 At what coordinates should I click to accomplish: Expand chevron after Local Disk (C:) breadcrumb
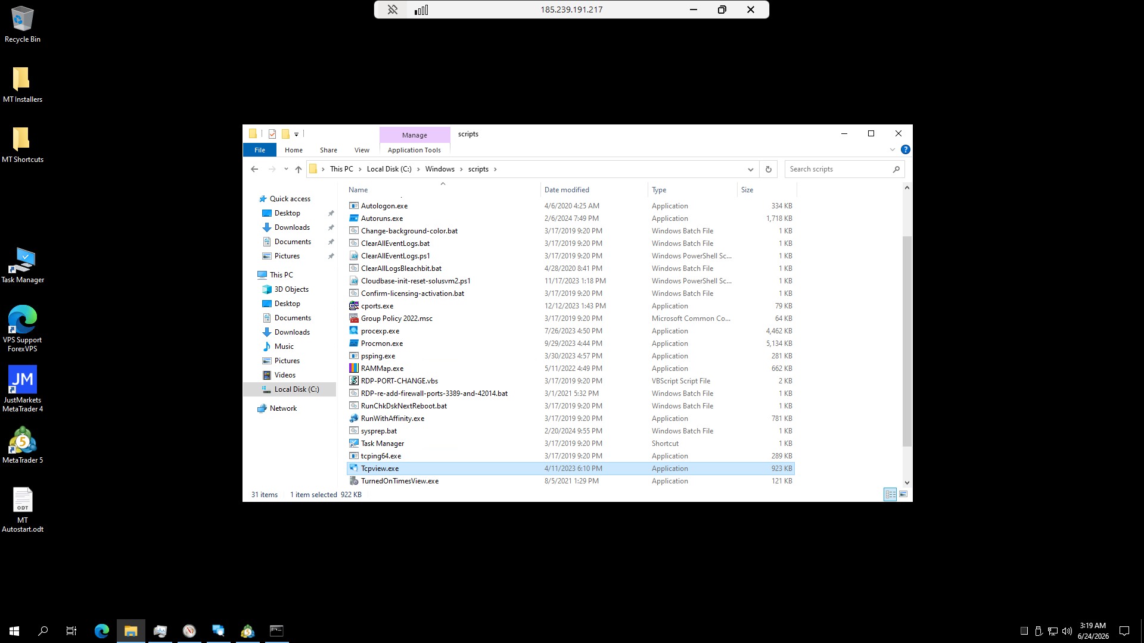pos(418,170)
